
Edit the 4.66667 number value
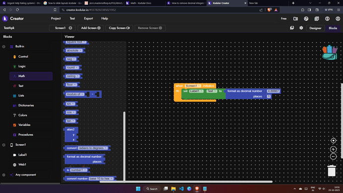tap(273, 91)
